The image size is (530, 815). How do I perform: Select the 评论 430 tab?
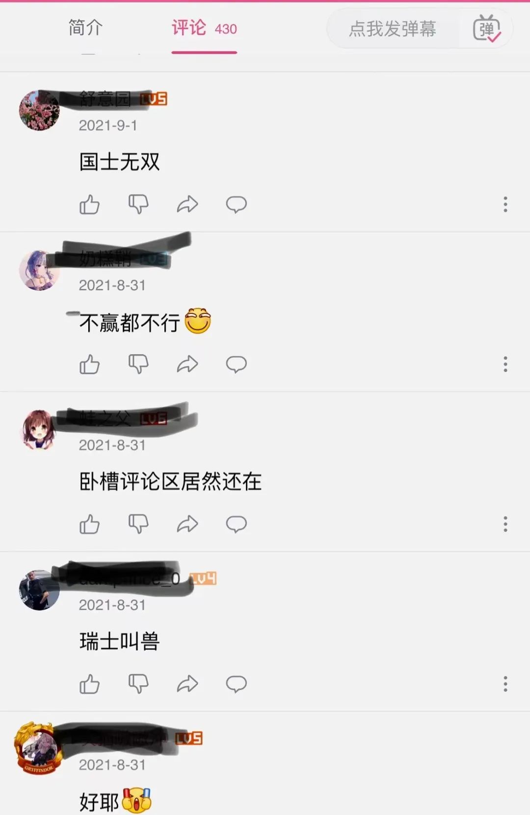[x=204, y=28]
